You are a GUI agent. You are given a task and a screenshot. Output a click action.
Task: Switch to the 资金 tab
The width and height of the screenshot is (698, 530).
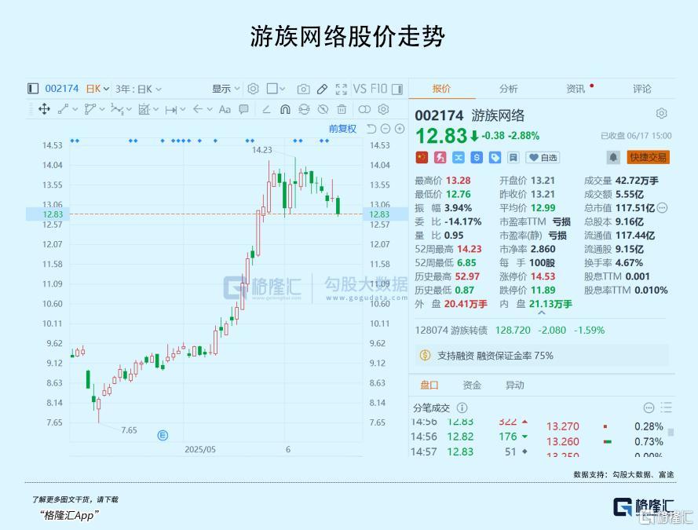coord(472,385)
